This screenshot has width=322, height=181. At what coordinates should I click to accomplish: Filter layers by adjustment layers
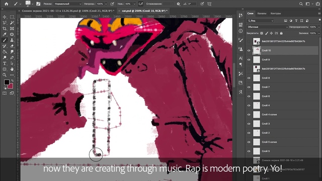pos(291,21)
